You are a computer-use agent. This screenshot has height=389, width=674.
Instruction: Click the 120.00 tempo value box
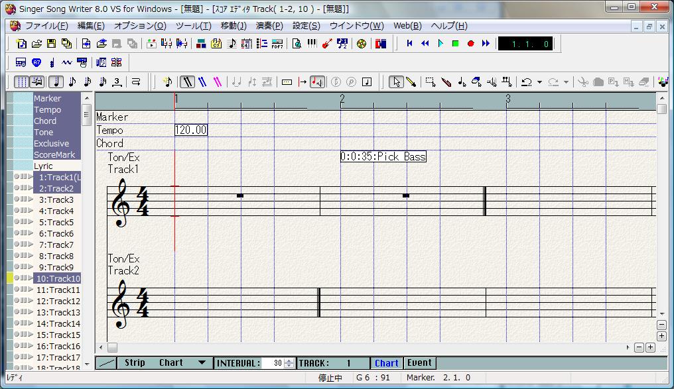click(x=191, y=130)
